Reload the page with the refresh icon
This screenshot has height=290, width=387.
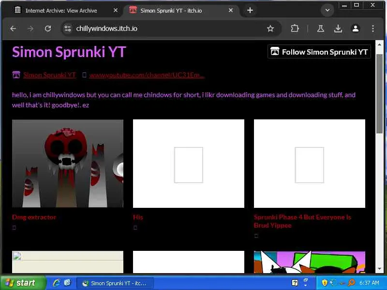pyautogui.click(x=48, y=29)
